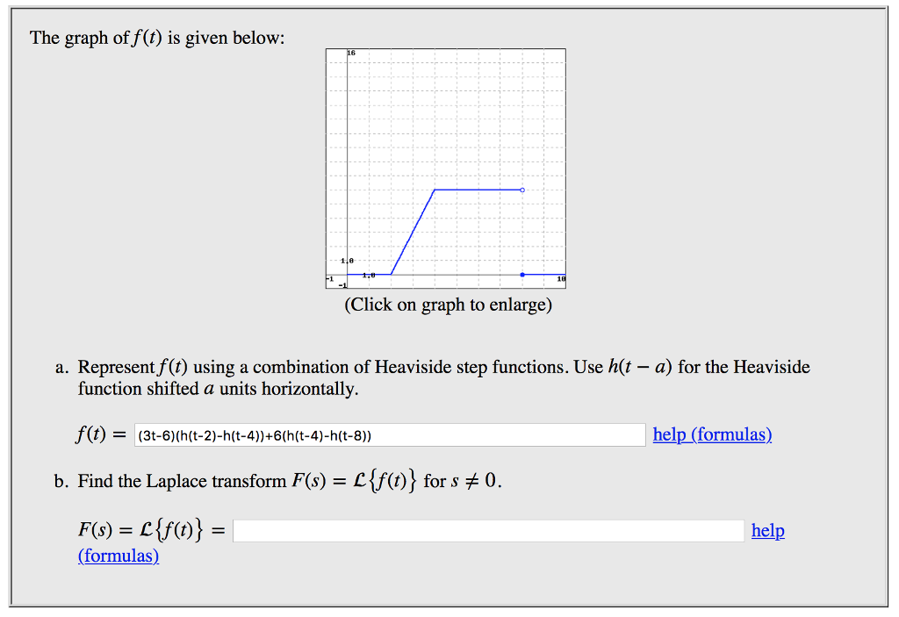Click the horizontal plateau line on the graph

click(x=478, y=190)
